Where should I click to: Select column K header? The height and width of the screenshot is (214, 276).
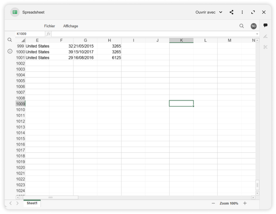tap(181, 40)
